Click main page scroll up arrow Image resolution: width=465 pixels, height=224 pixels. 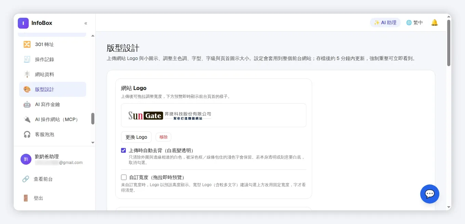[x=449, y=16]
